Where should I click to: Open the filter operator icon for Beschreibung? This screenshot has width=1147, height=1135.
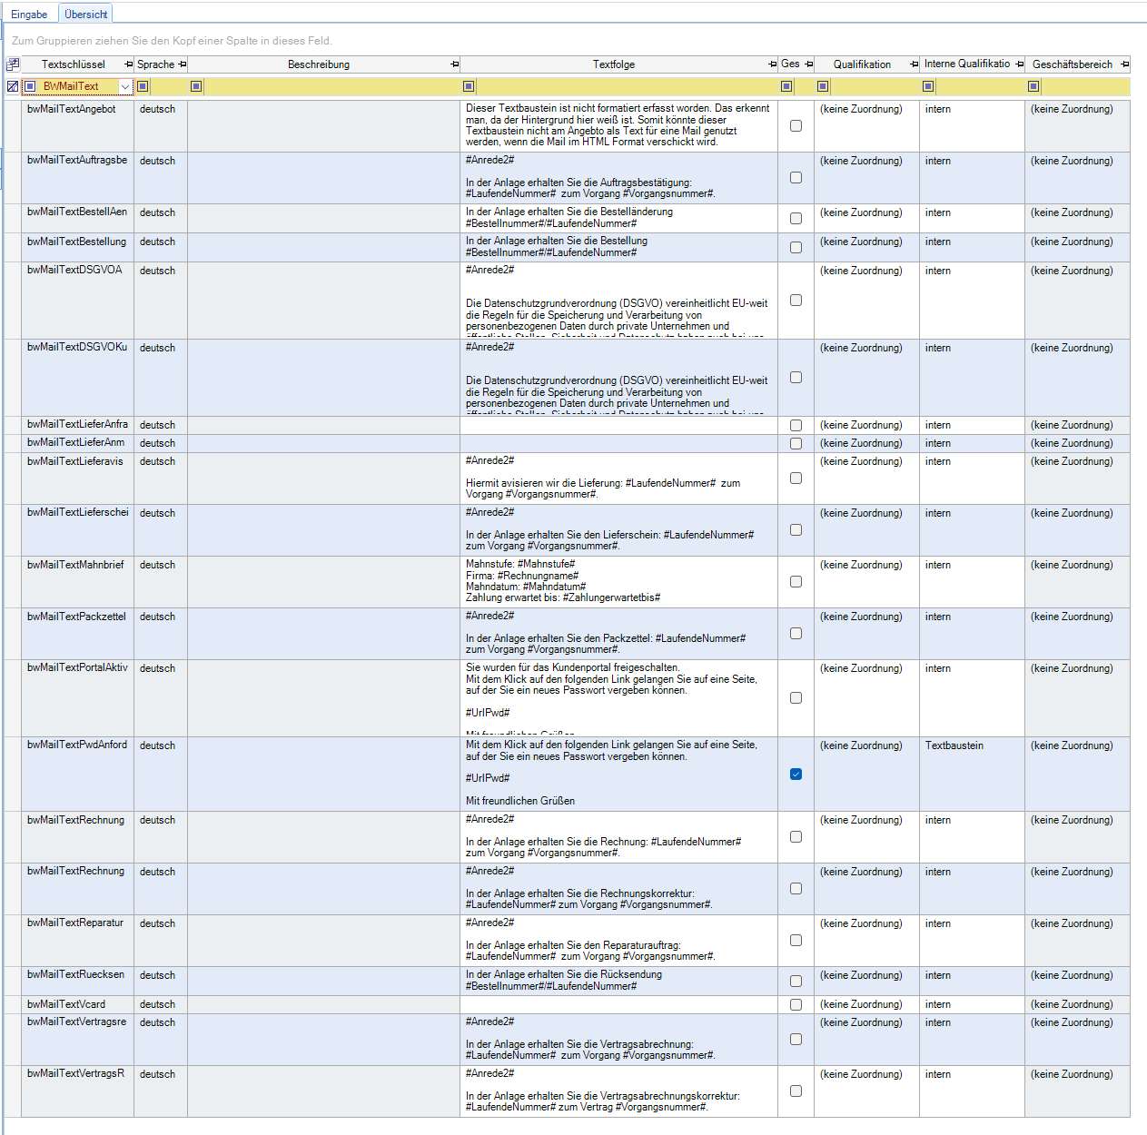pyautogui.click(x=196, y=86)
